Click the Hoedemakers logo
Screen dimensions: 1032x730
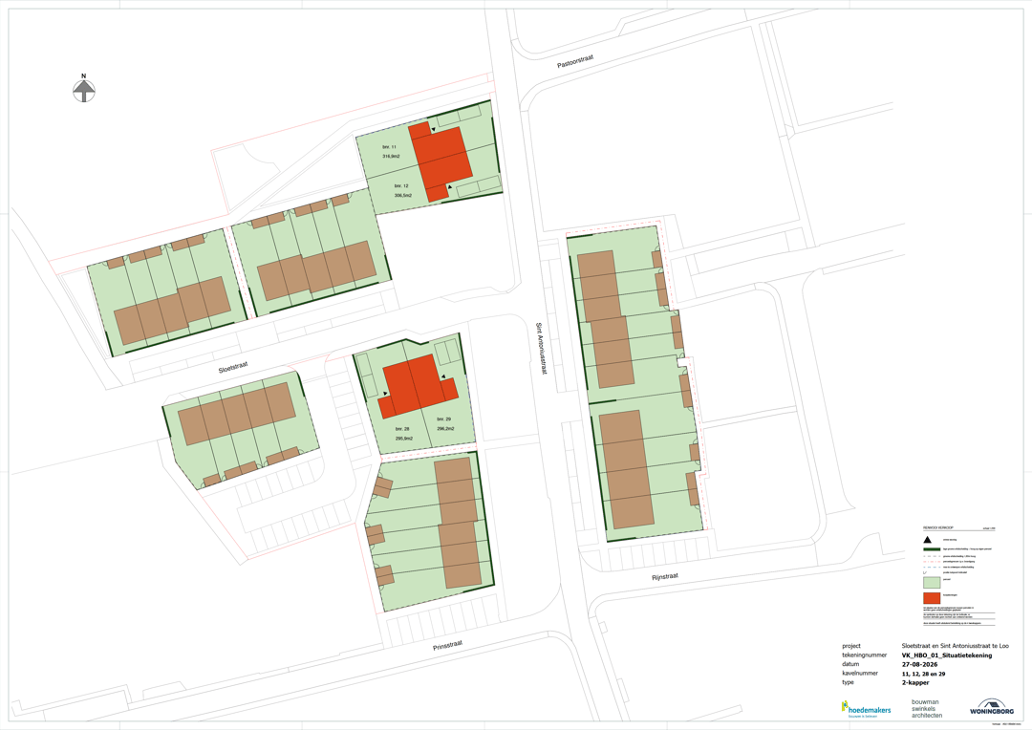[866, 708]
